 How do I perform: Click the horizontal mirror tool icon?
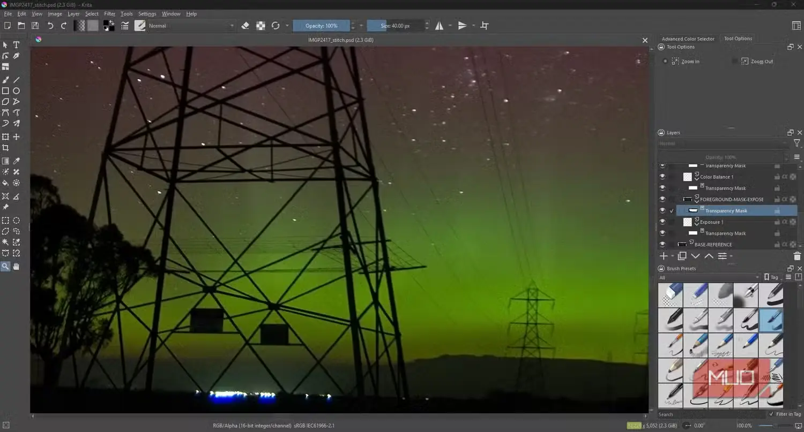[x=440, y=26]
